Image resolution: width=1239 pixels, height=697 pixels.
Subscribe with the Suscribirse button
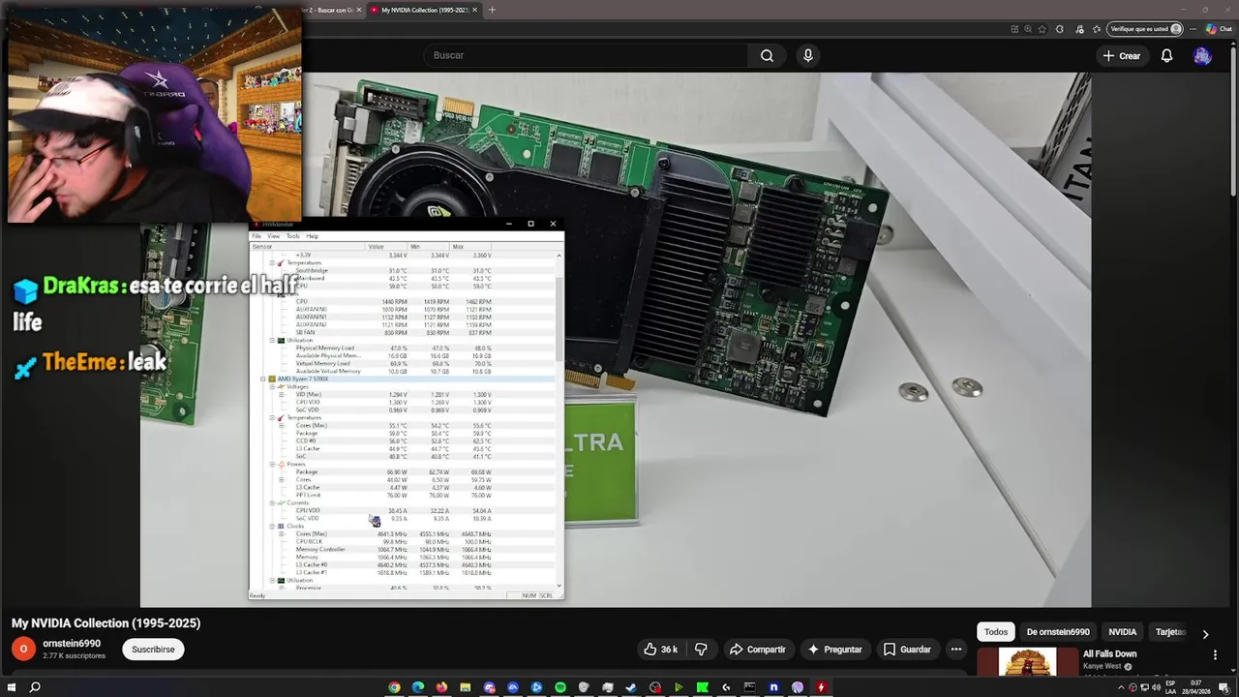pyautogui.click(x=153, y=650)
